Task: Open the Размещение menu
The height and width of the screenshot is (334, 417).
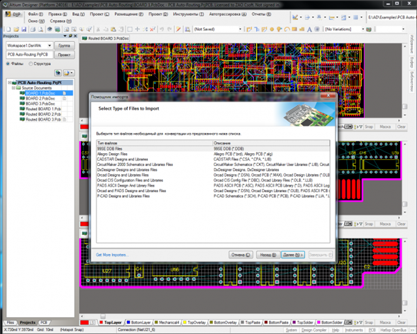Action: 129,14
